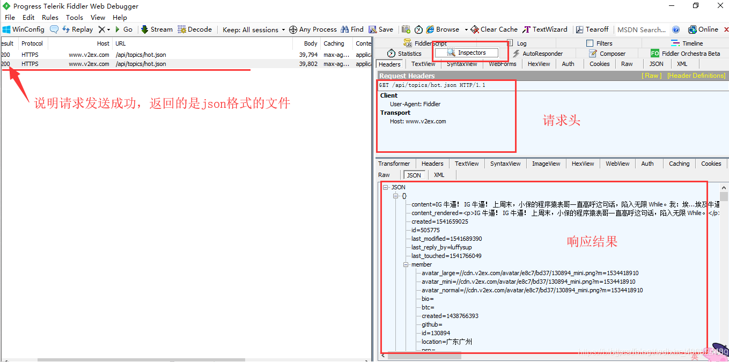
Task: Select session row with body 39,794
Action: pyautogui.click(x=186, y=55)
